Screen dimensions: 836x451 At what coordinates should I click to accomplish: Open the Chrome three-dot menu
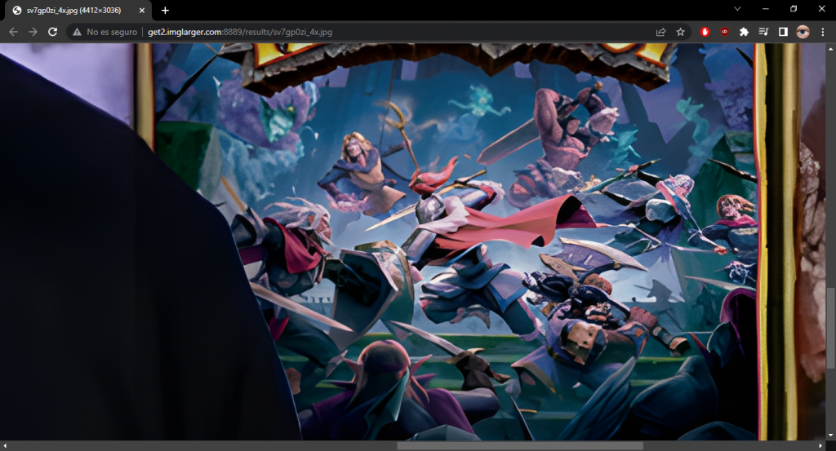823,32
